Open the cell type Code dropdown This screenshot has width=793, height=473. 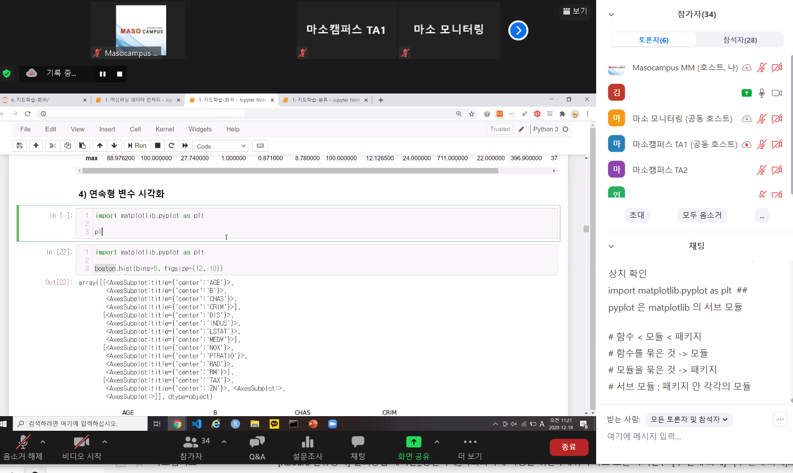[x=221, y=146]
